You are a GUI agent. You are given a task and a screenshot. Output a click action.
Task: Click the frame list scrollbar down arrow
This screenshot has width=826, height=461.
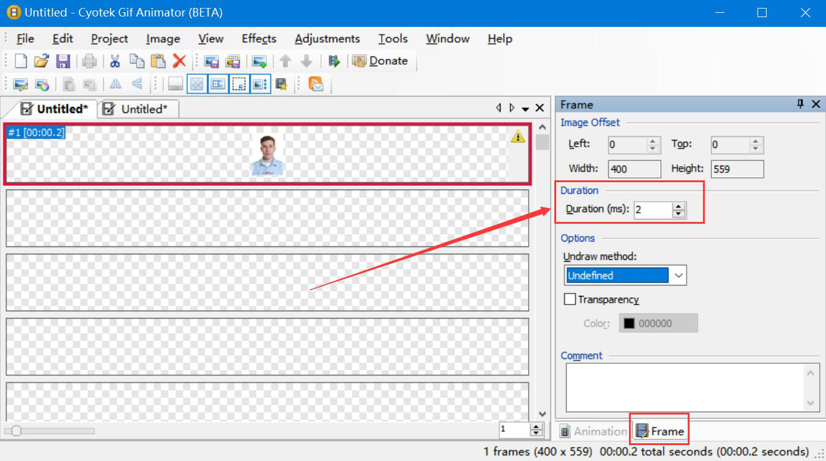(x=542, y=414)
